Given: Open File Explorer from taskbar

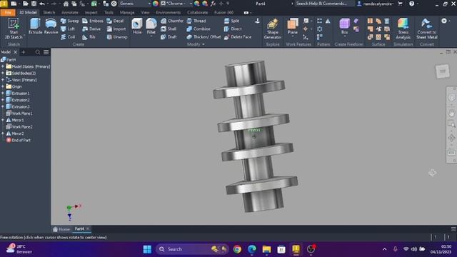Looking at the screenshot, I should point(266,249).
